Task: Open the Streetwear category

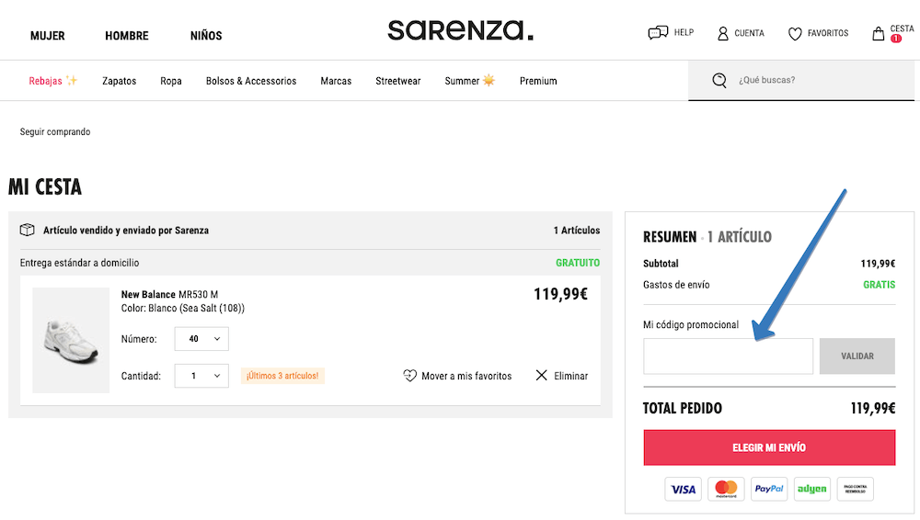Action: (x=397, y=81)
